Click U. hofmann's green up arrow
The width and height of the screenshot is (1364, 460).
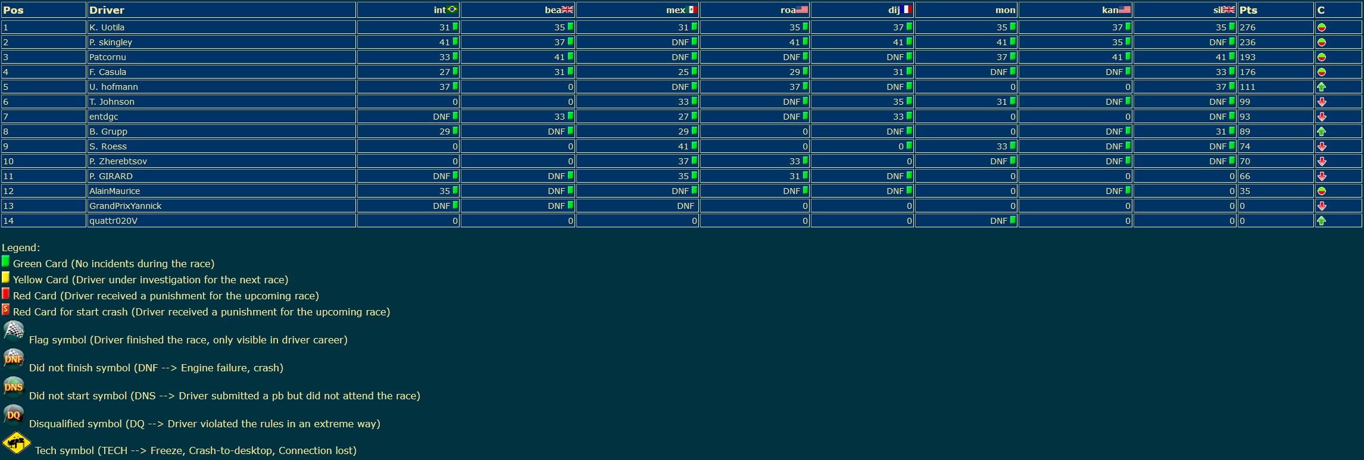point(1321,87)
